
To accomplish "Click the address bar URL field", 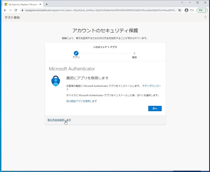I will click(101, 10).
